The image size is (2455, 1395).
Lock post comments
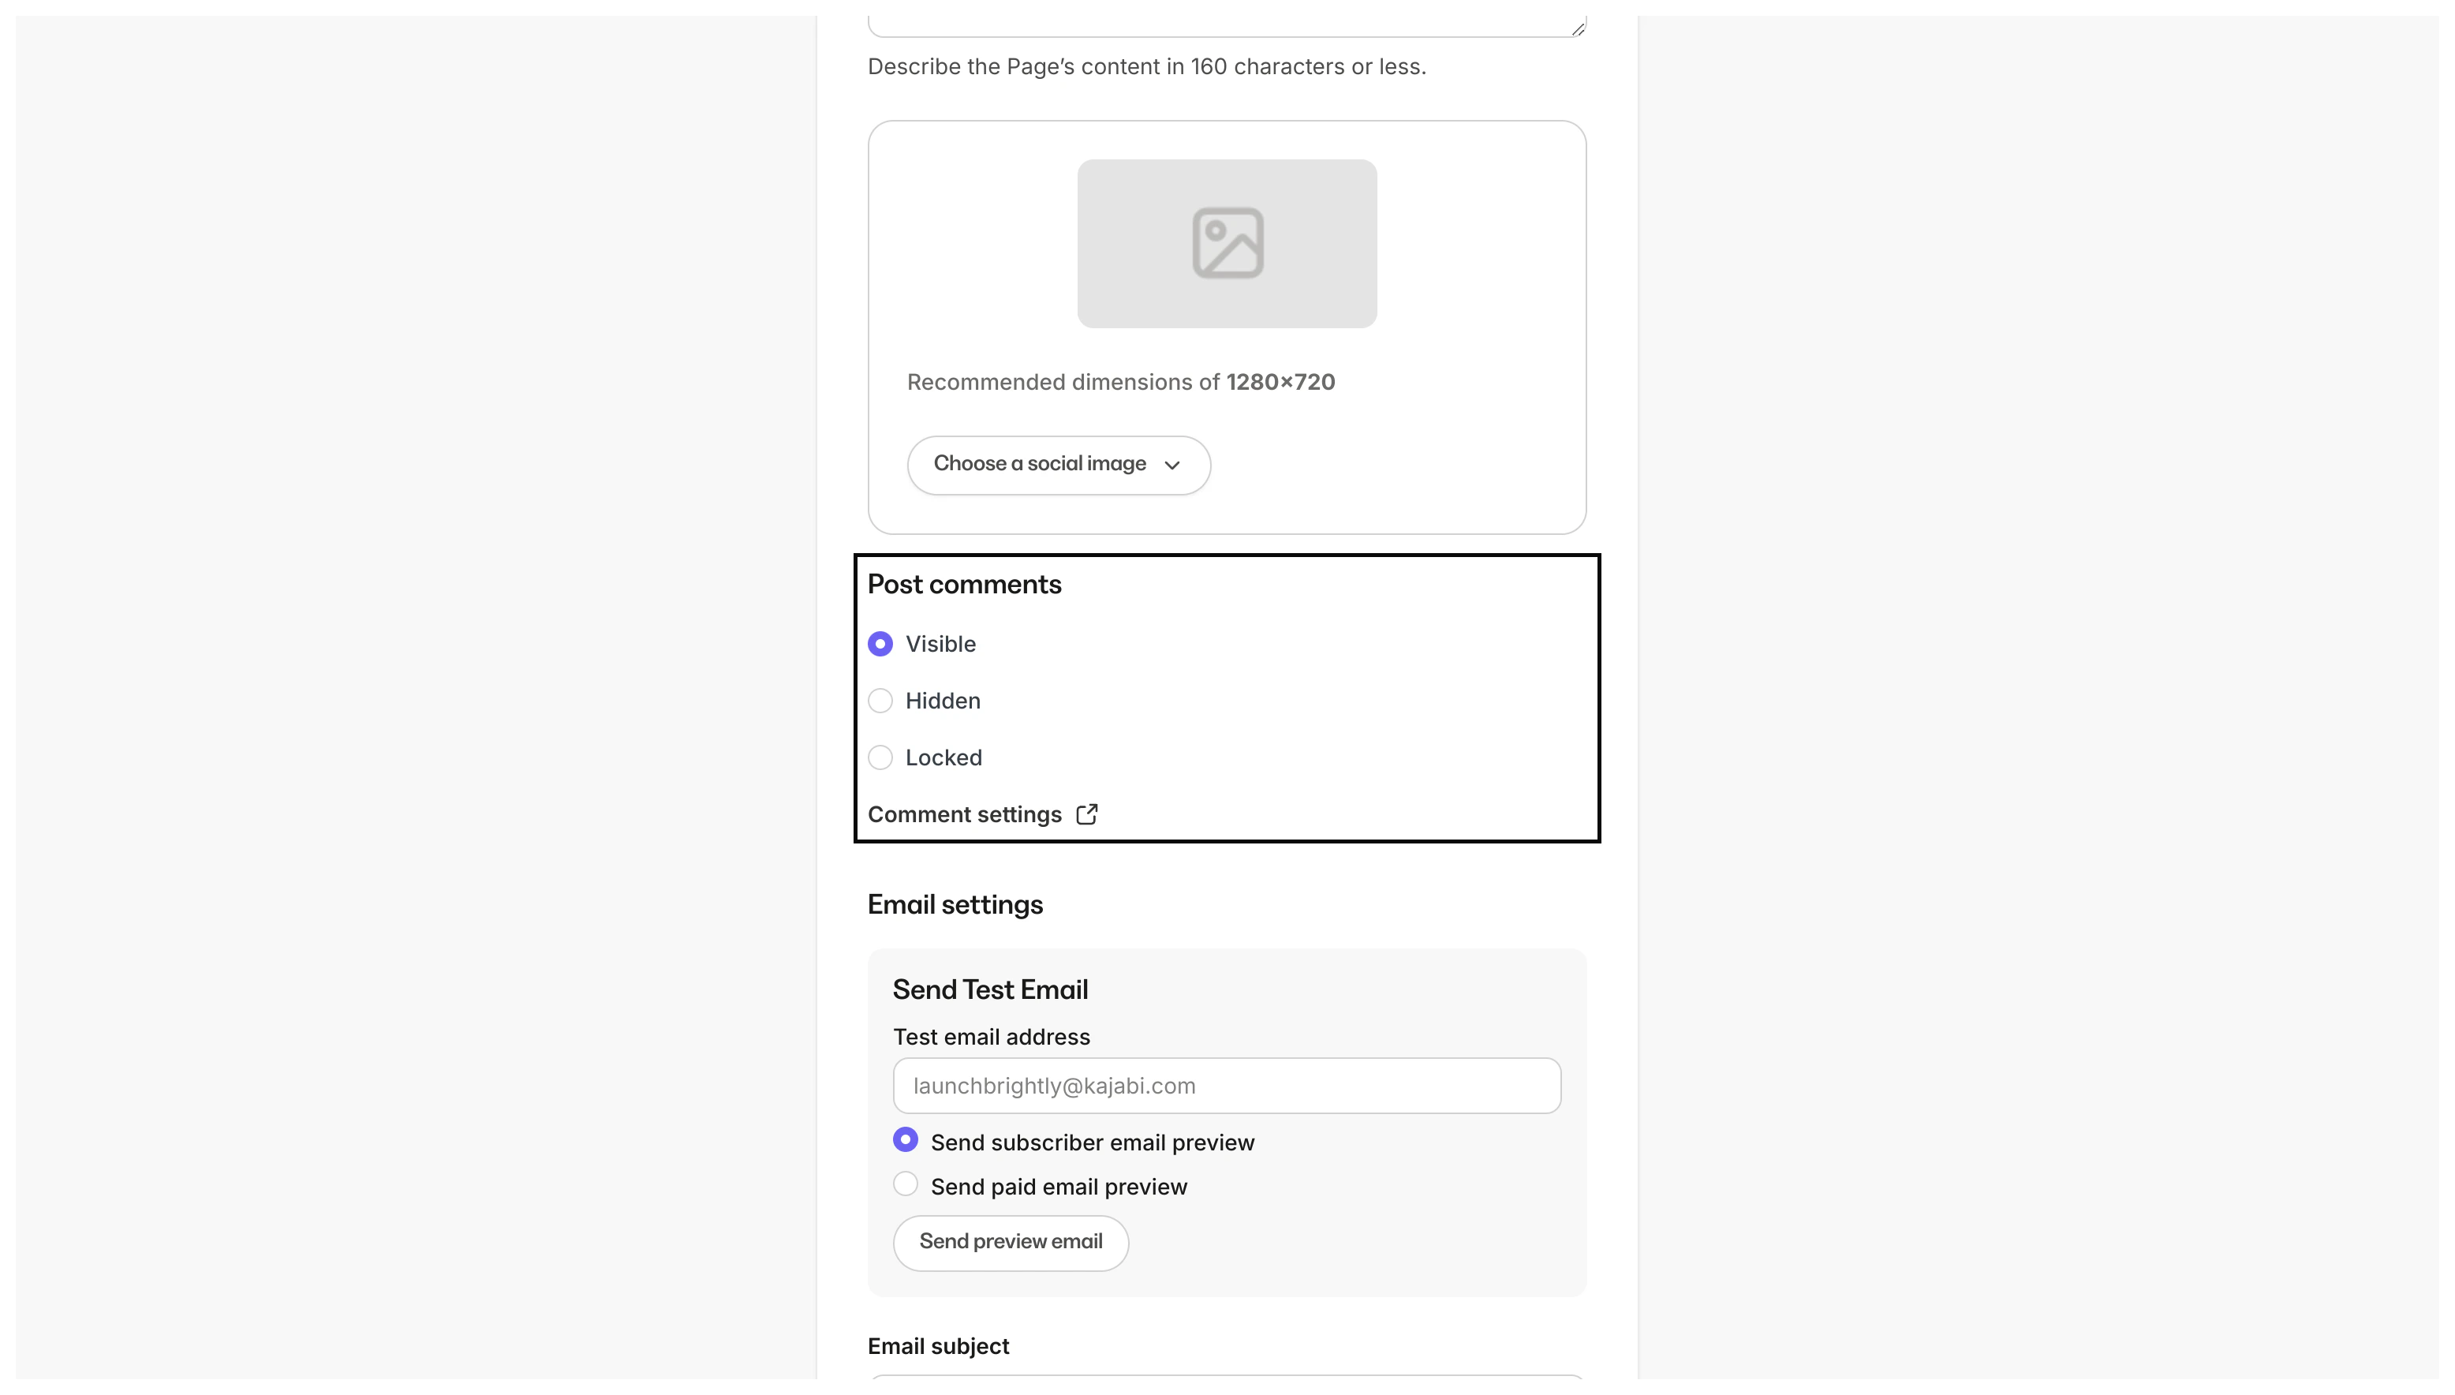[x=880, y=757]
